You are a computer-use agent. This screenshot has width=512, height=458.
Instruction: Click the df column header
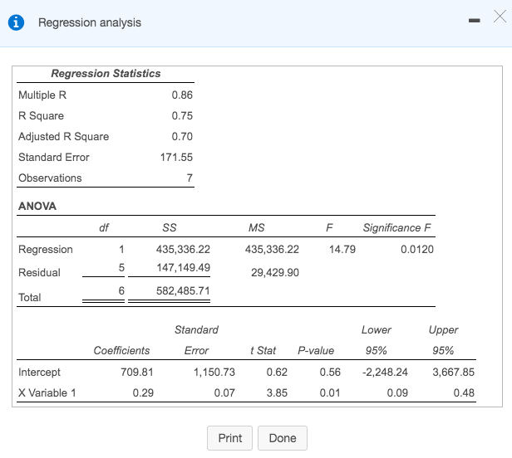tap(104, 227)
